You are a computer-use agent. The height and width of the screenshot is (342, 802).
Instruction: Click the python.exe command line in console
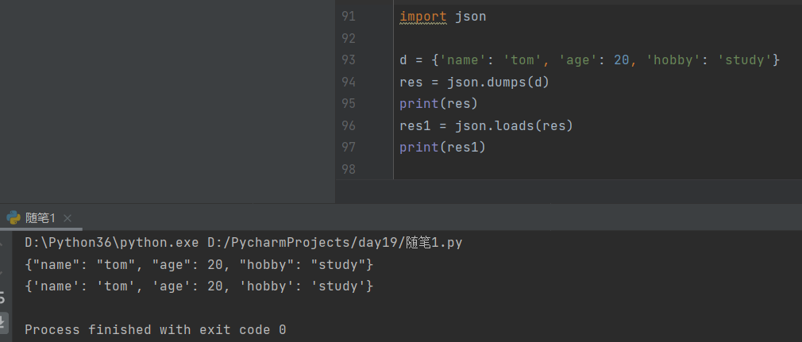tap(243, 242)
